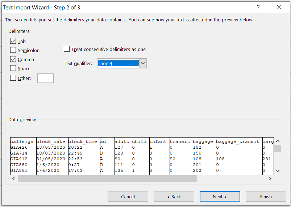Click the preview's right scroll arrow
Image resolution: width=291 pixels, height=207 pixels.
point(270,179)
